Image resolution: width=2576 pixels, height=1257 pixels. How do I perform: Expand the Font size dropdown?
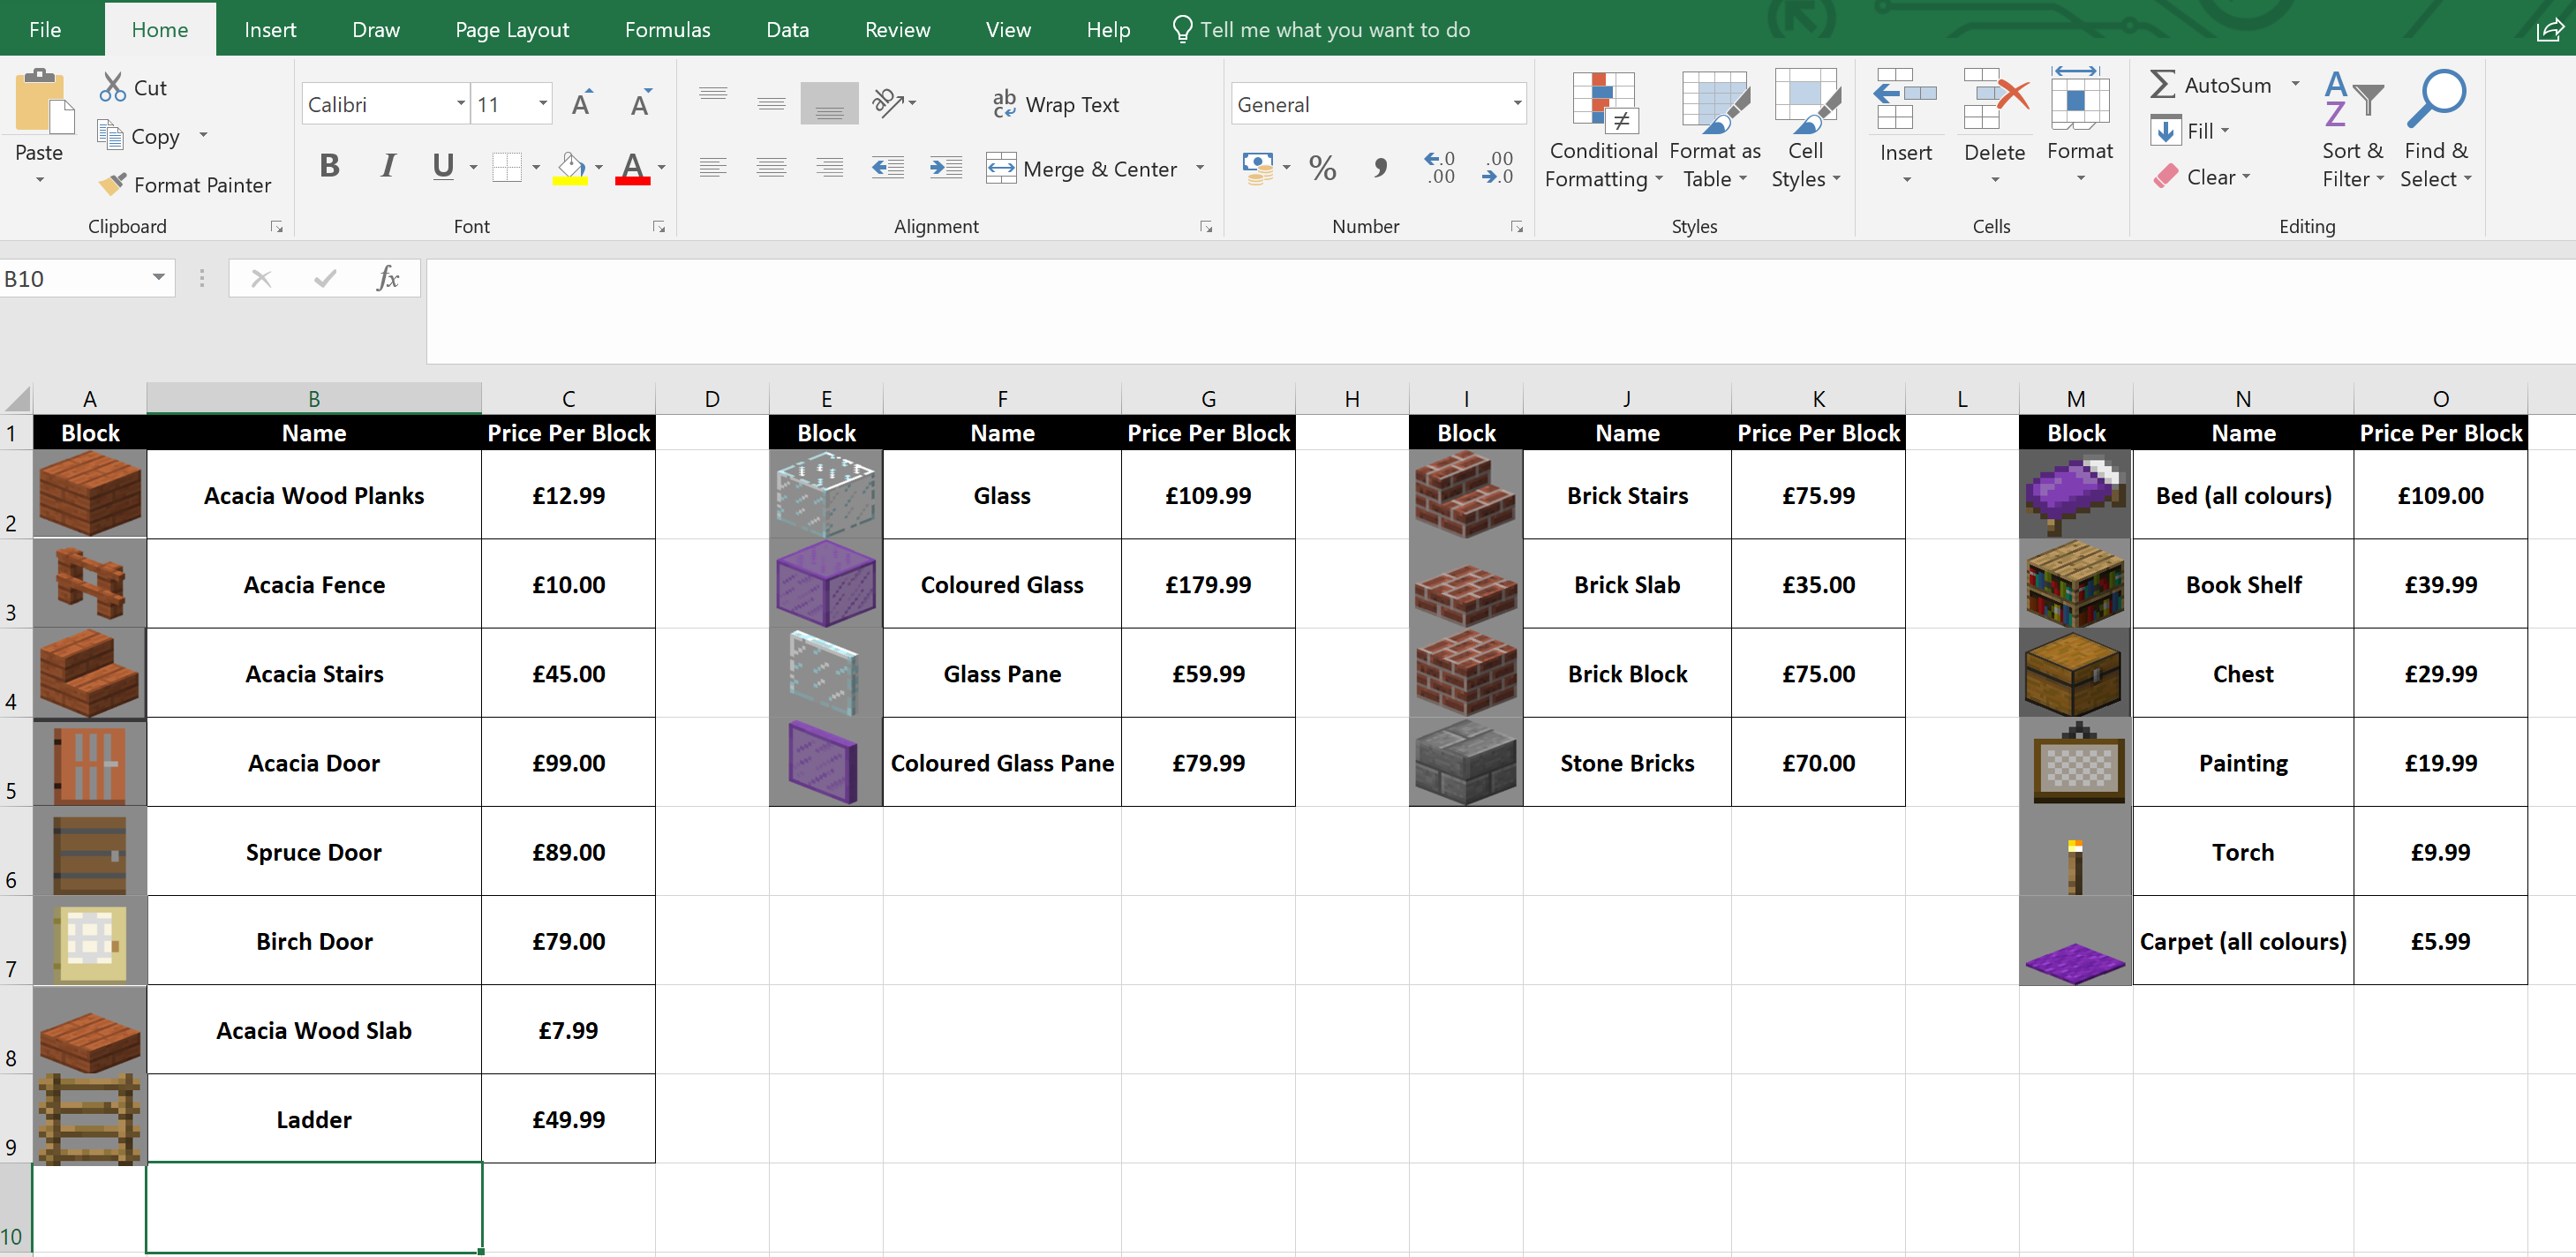(x=539, y=103)
